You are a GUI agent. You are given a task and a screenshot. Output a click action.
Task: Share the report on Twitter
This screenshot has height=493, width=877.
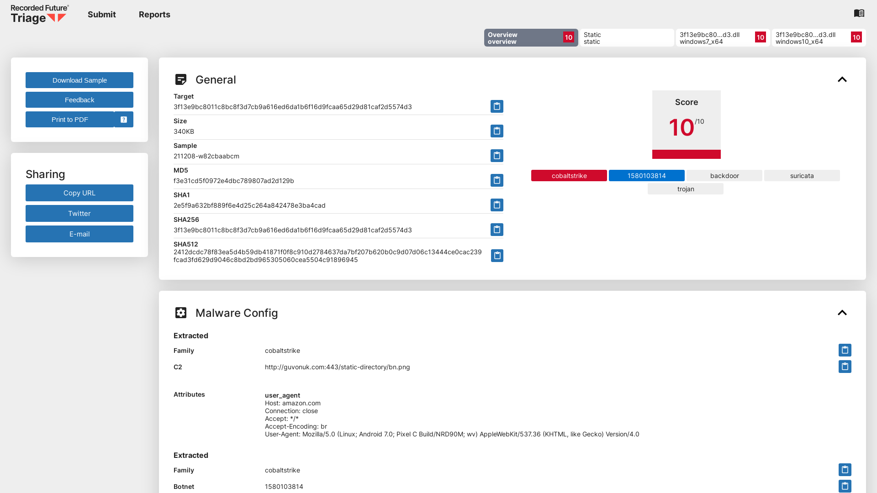[79, 214]
